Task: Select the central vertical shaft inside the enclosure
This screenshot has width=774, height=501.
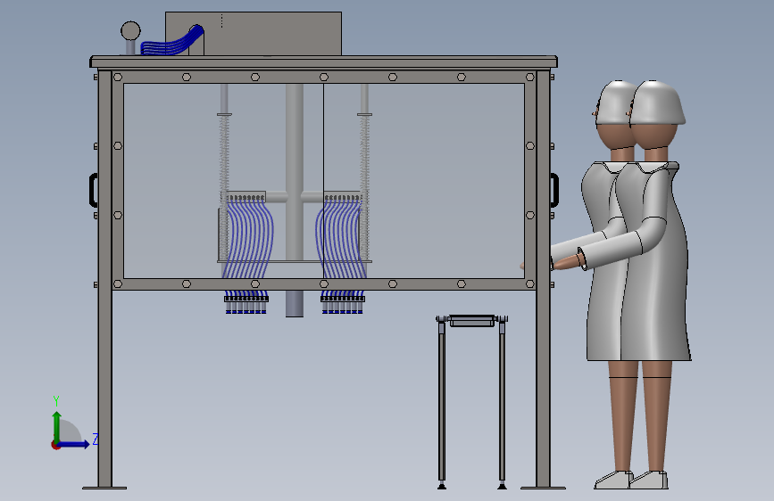Action: click(295, 200)
